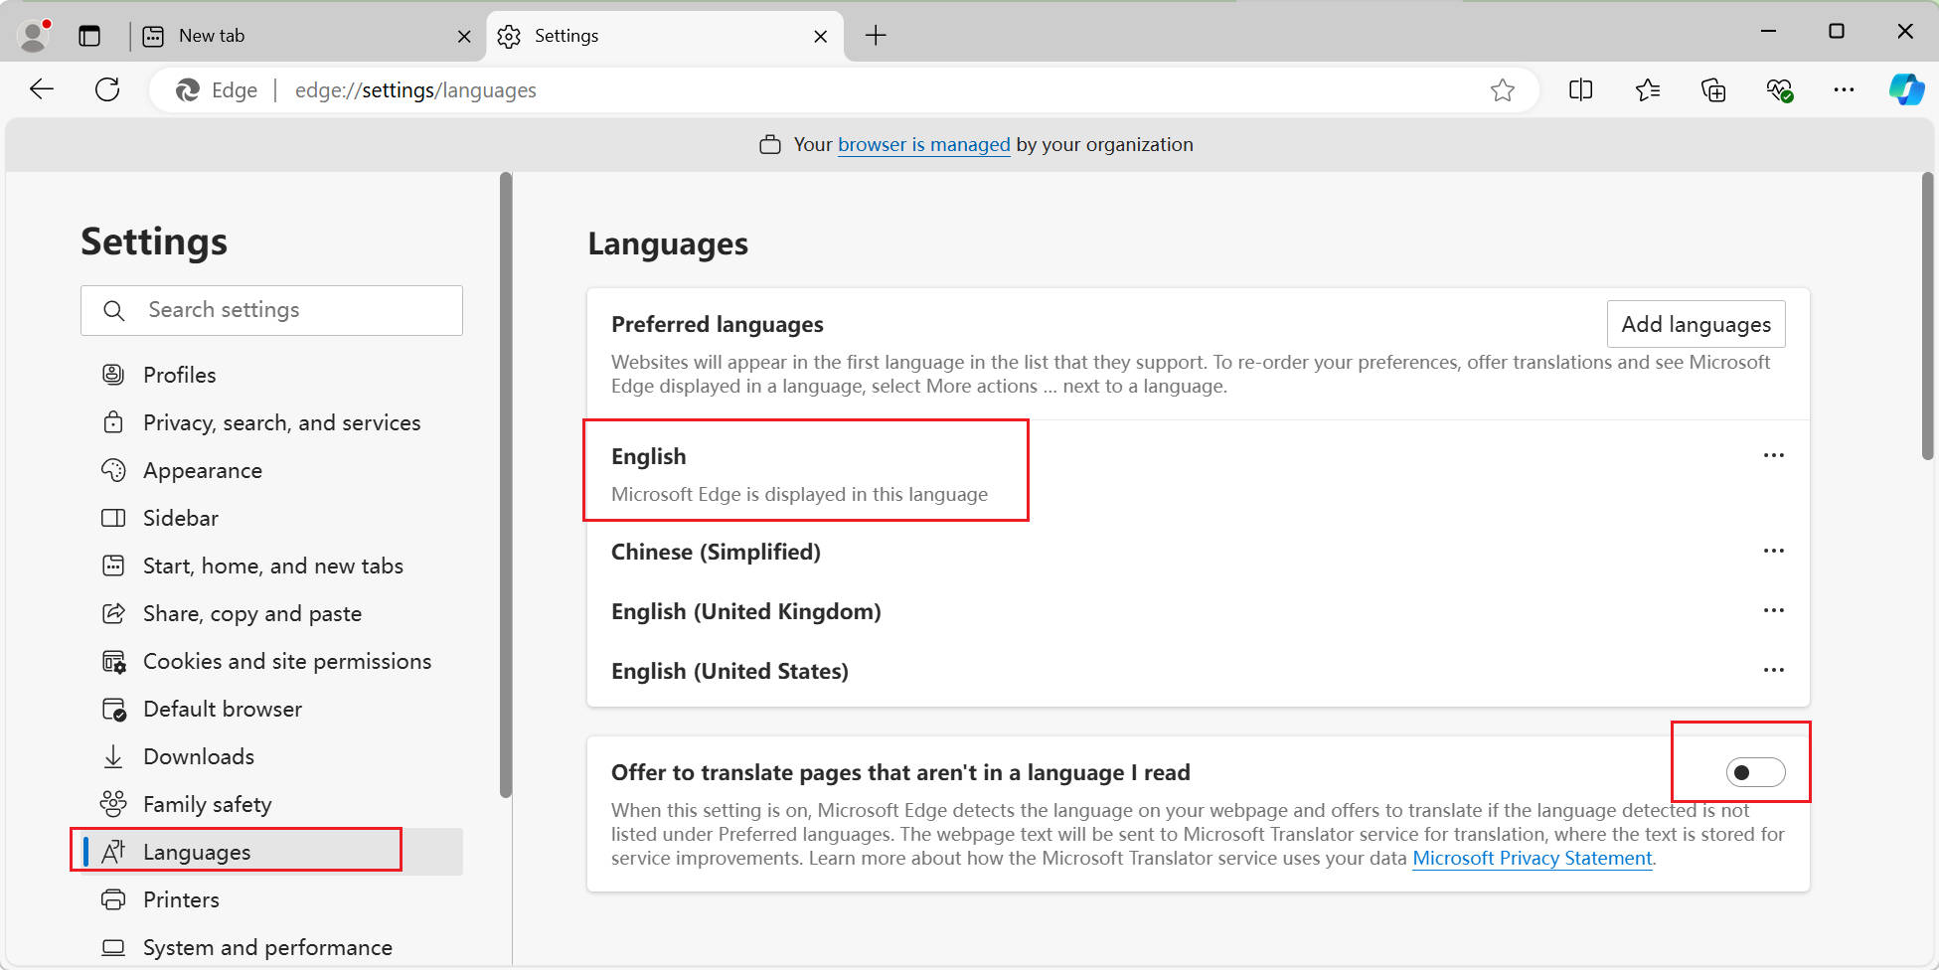1939x970 pixels.
Task: Open the Sidebar settings section
Action: point(271,518)
